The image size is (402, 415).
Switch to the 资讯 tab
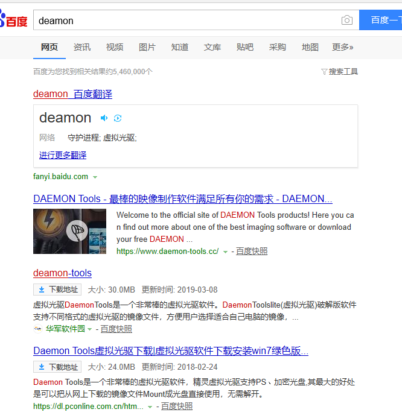point(82,47)
